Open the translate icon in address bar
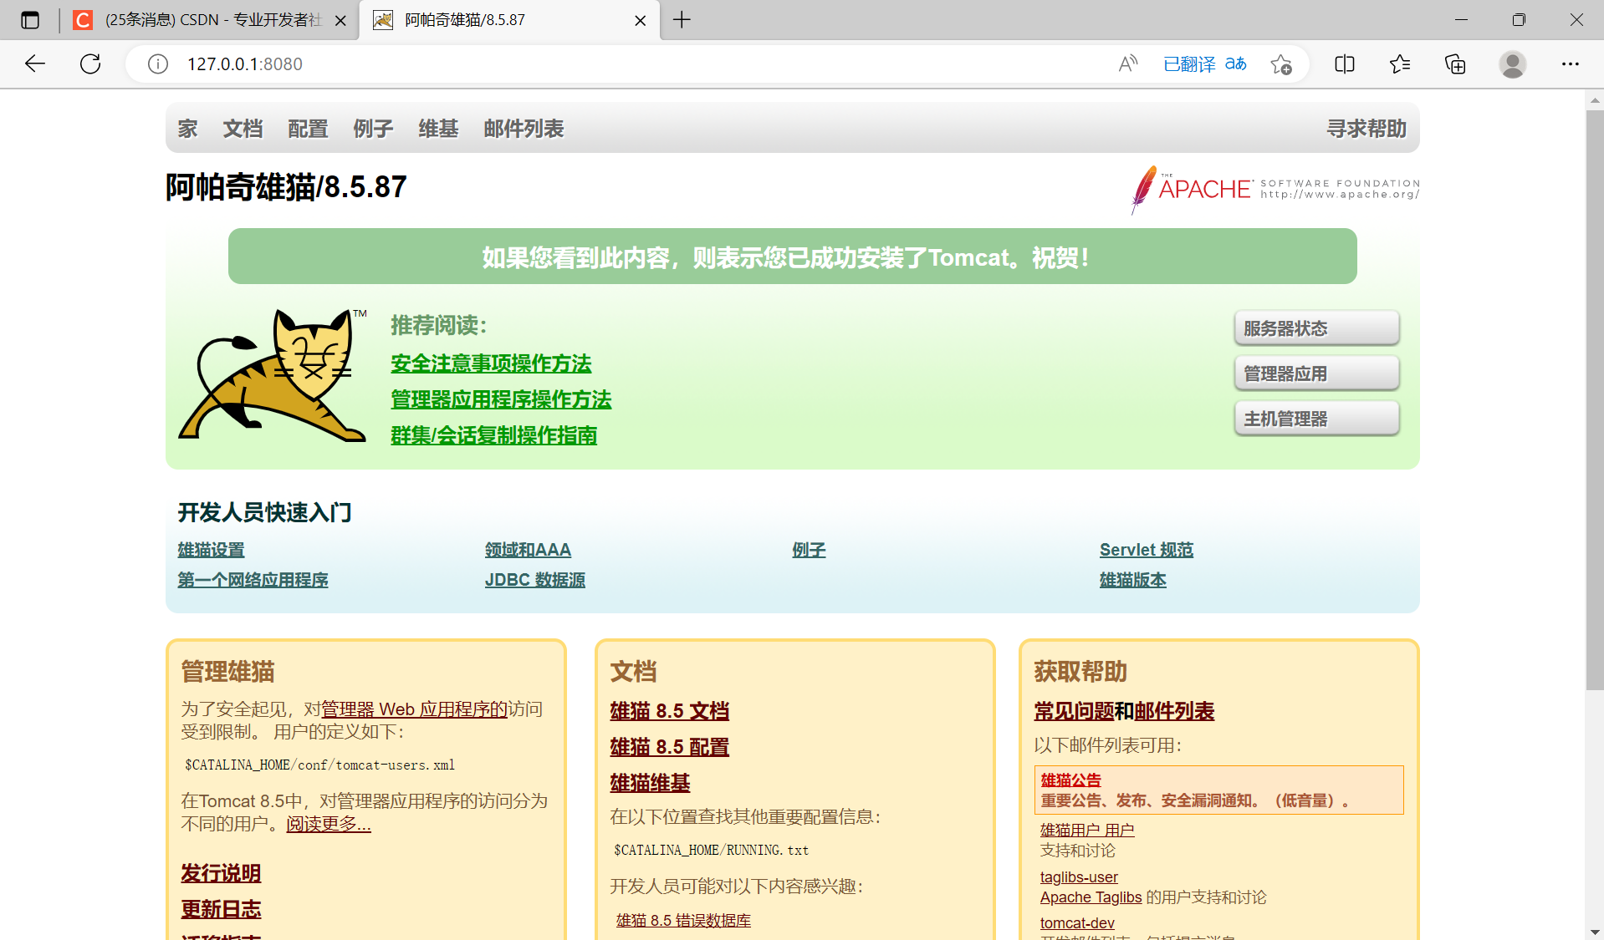Screen dimensions: 1604x940 (x=1236, y=64)
